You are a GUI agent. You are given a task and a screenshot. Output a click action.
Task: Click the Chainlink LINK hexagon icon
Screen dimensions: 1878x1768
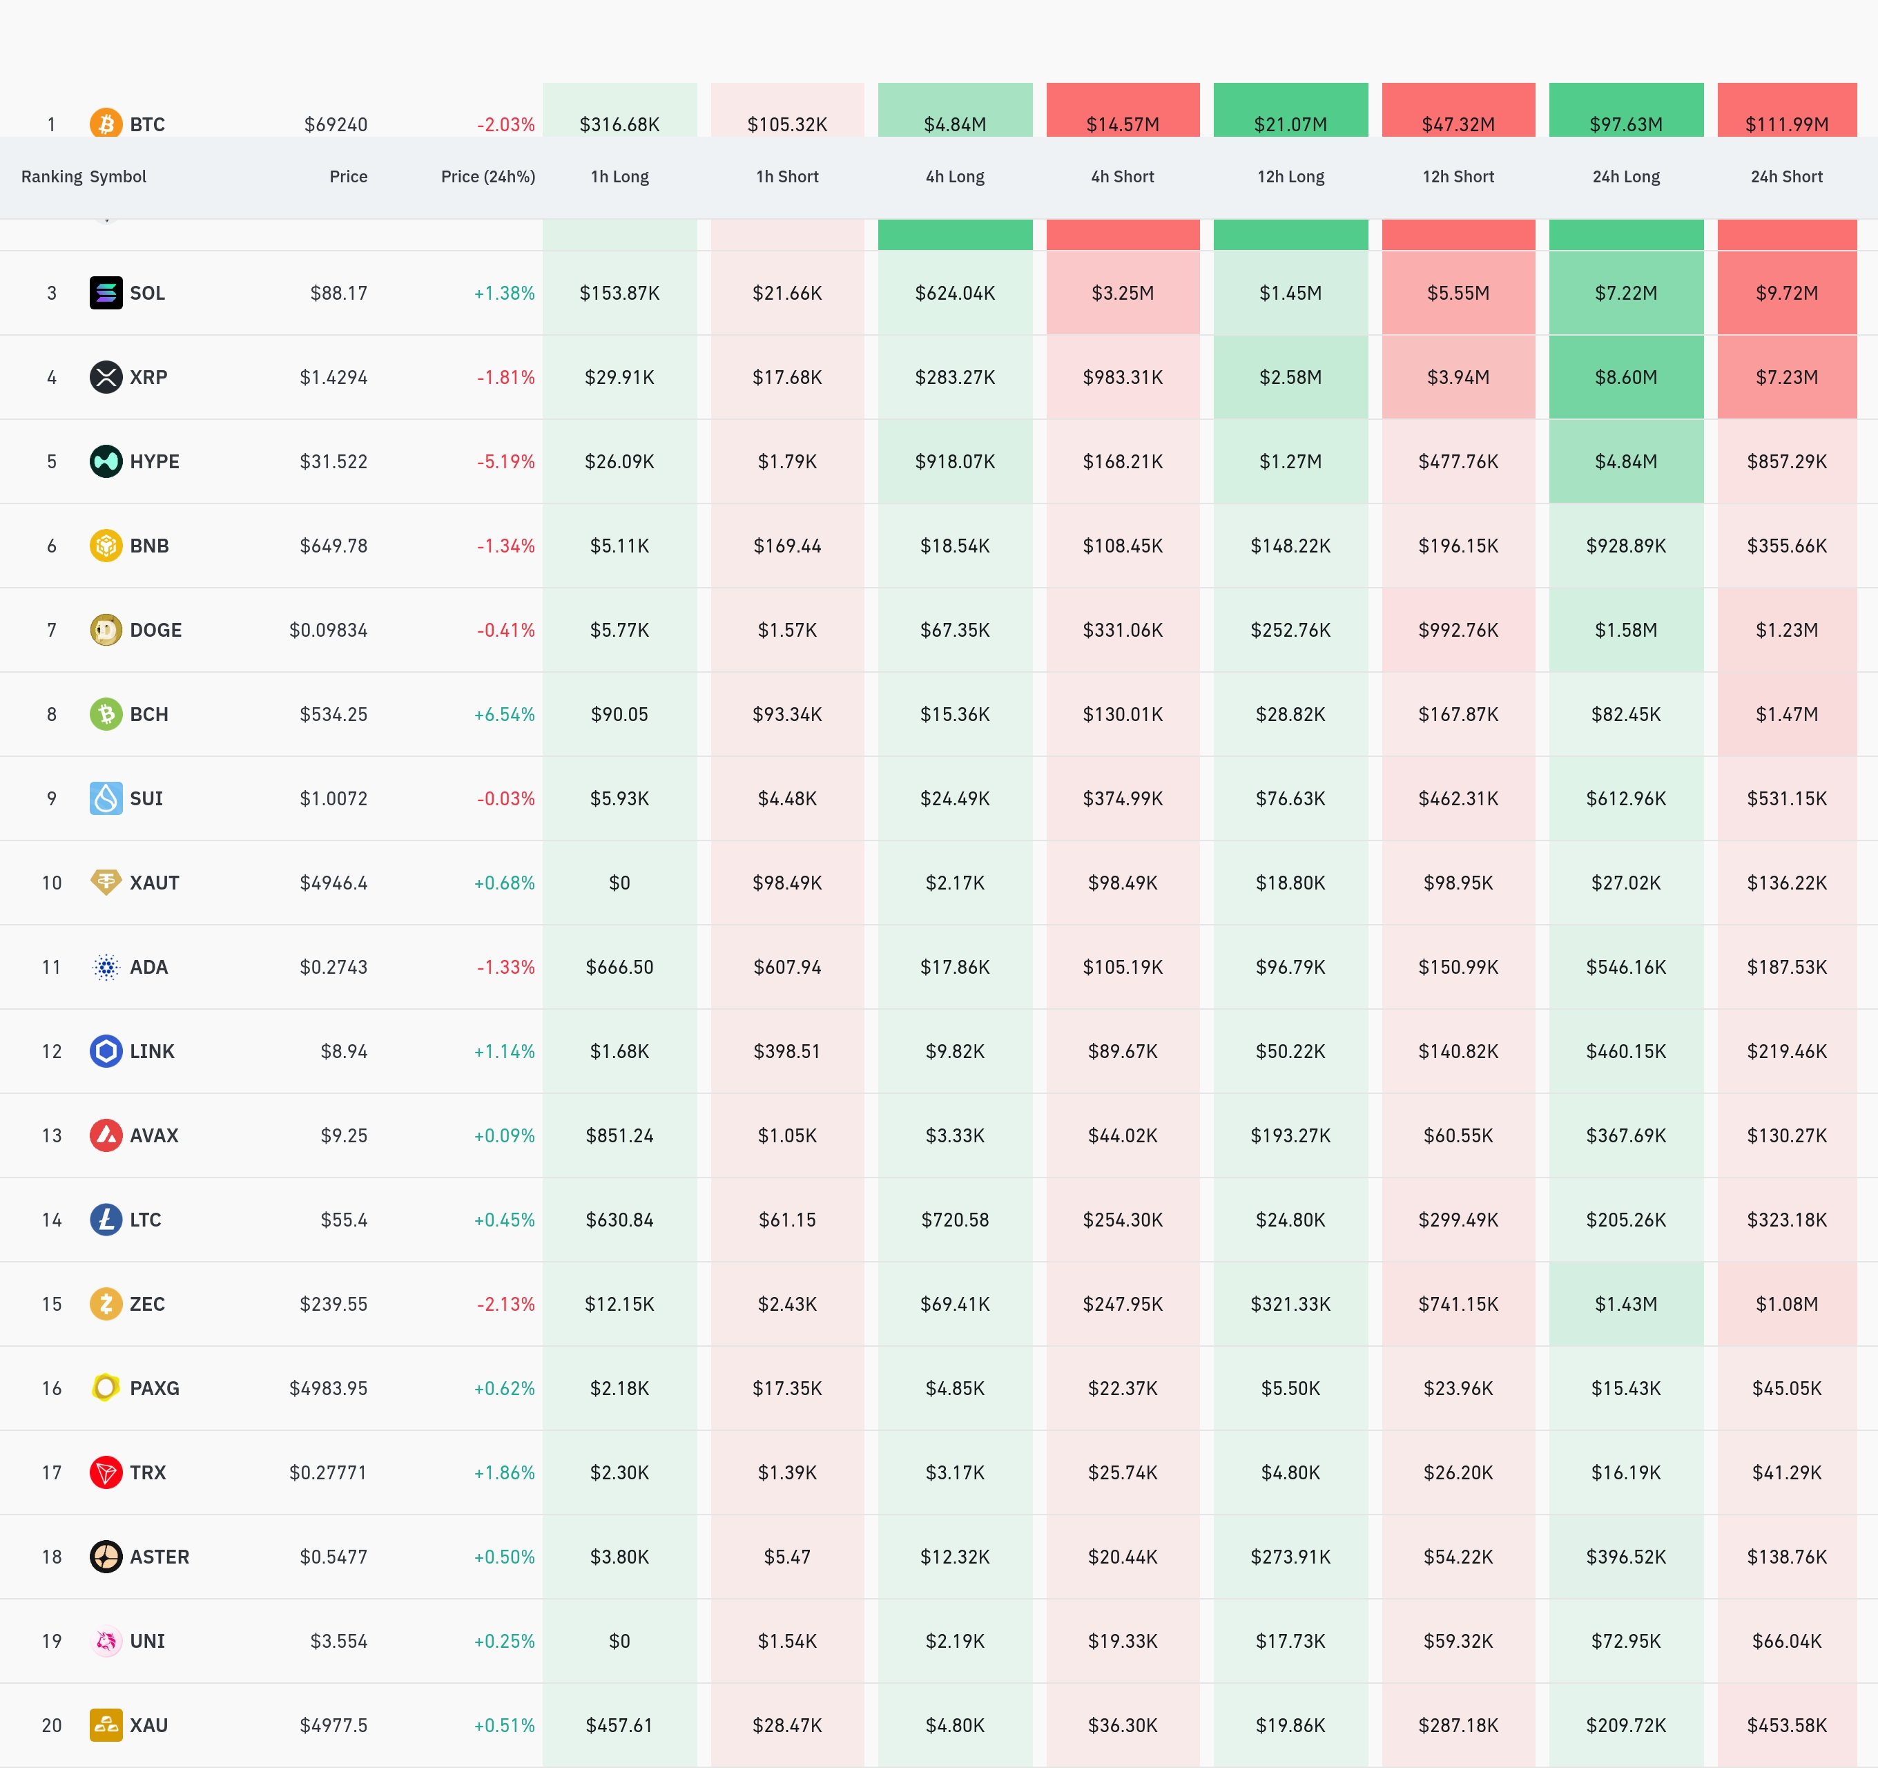point(106,1050)
